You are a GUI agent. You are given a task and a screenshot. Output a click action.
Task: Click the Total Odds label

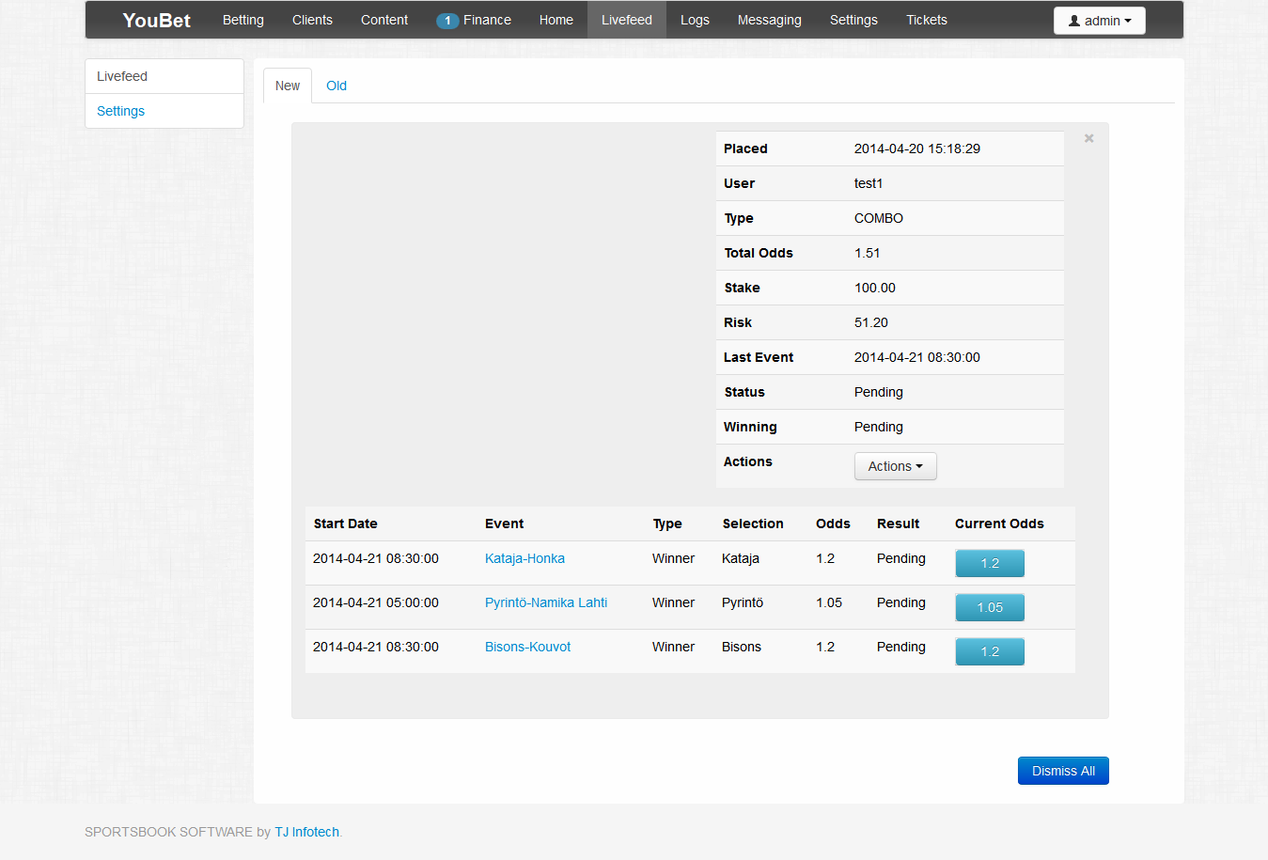tap(759, 253)
